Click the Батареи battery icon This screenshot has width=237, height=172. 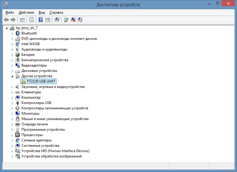click(18, 55)
